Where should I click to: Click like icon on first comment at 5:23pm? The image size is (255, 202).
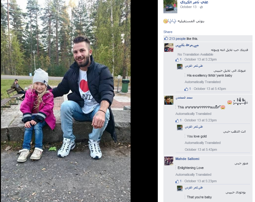[177, 60]
